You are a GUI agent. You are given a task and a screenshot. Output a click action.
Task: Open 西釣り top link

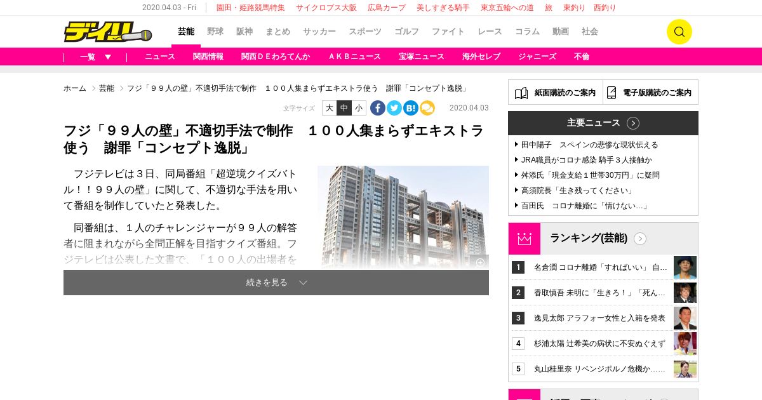[605, 8]
